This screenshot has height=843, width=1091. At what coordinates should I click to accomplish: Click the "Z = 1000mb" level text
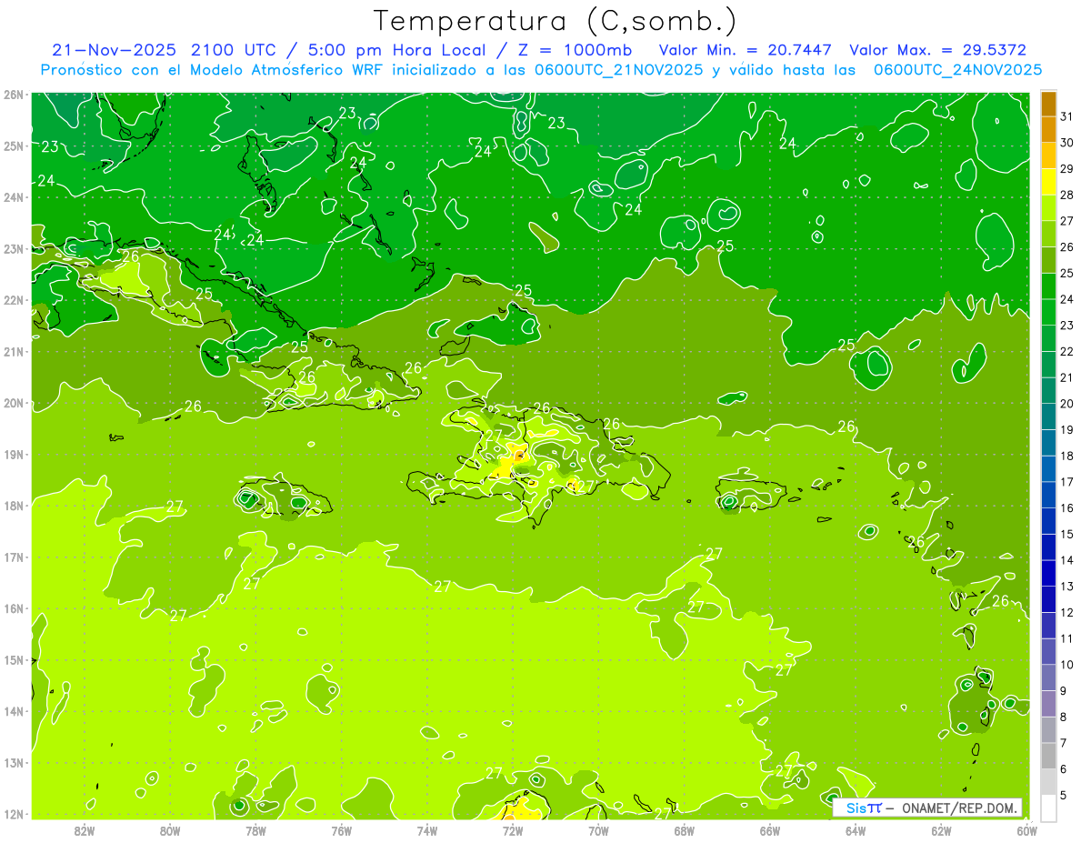[x=574, y=50]
